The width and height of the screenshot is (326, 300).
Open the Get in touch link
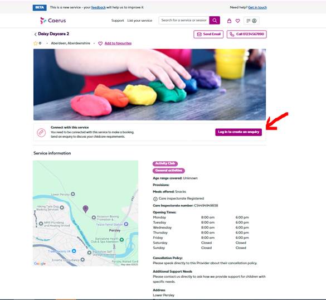coord(257,7)
